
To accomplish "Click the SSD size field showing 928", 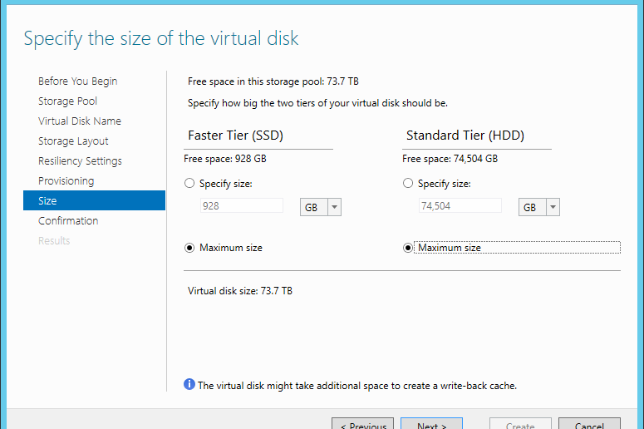I will [242, 205].
